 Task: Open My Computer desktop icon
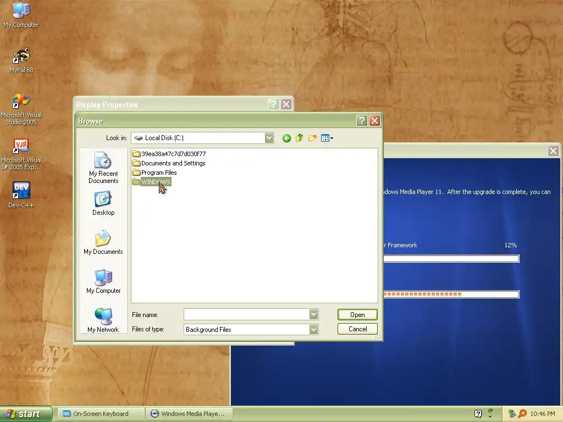(21, 15)
